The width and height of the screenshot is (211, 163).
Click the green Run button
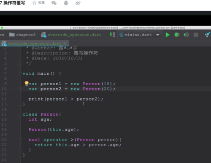pyautogui.click(x=168, y=35)
